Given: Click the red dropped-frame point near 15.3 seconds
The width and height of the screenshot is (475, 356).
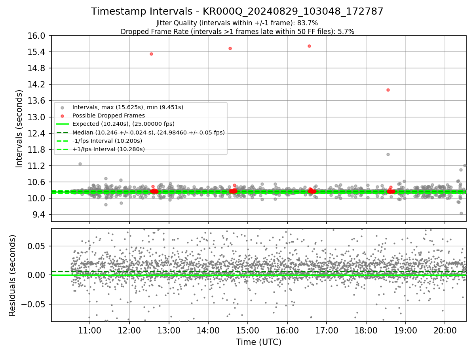Looking at the screenshot, I should pyautogui.click(x=151, y=54).
